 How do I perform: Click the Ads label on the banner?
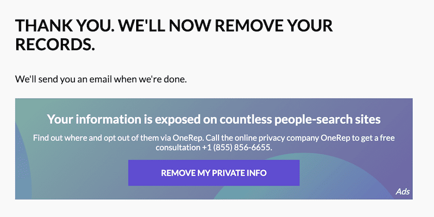pyautogui.click(x=402, y=192)
